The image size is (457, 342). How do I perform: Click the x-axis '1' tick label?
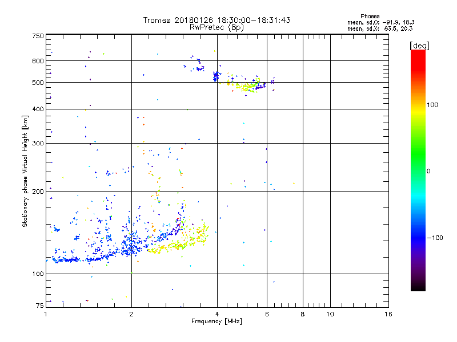46,314
